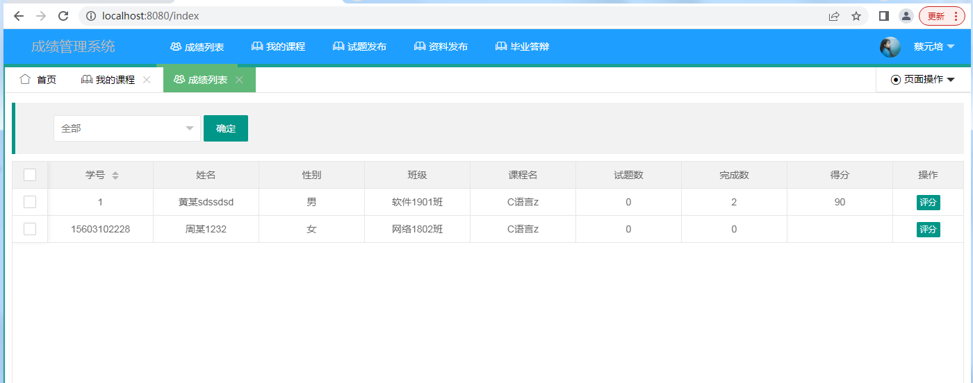
Task: Open 试题发布 in the top navigation
Action: [359, 46]
